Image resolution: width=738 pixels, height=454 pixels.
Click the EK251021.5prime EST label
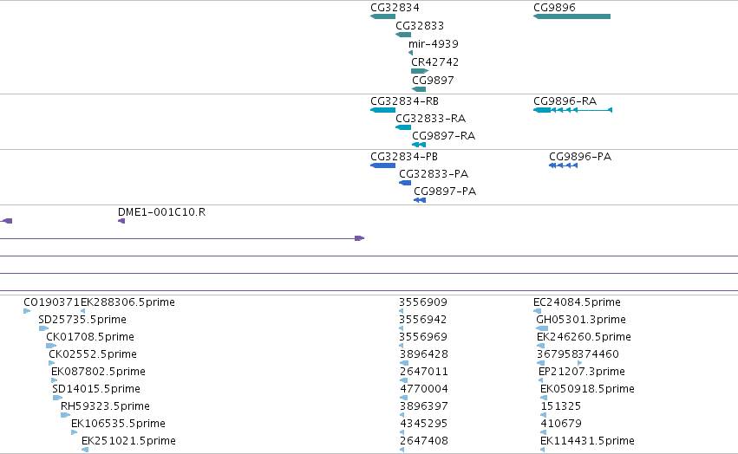coord(128,441)
